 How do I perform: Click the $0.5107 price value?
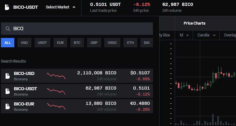140,73
